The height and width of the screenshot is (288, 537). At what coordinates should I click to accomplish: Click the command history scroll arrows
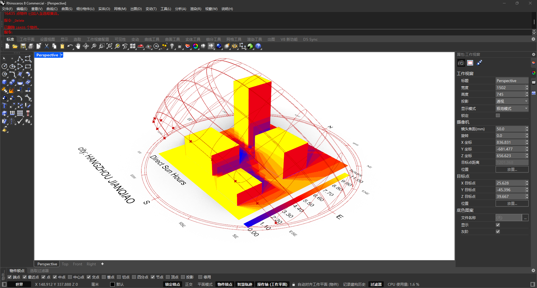click(x=534, y=32)
